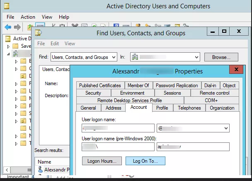252x181 pixels.
Task: Click the ADUC title bar app icon
Action: pos(7,6)
